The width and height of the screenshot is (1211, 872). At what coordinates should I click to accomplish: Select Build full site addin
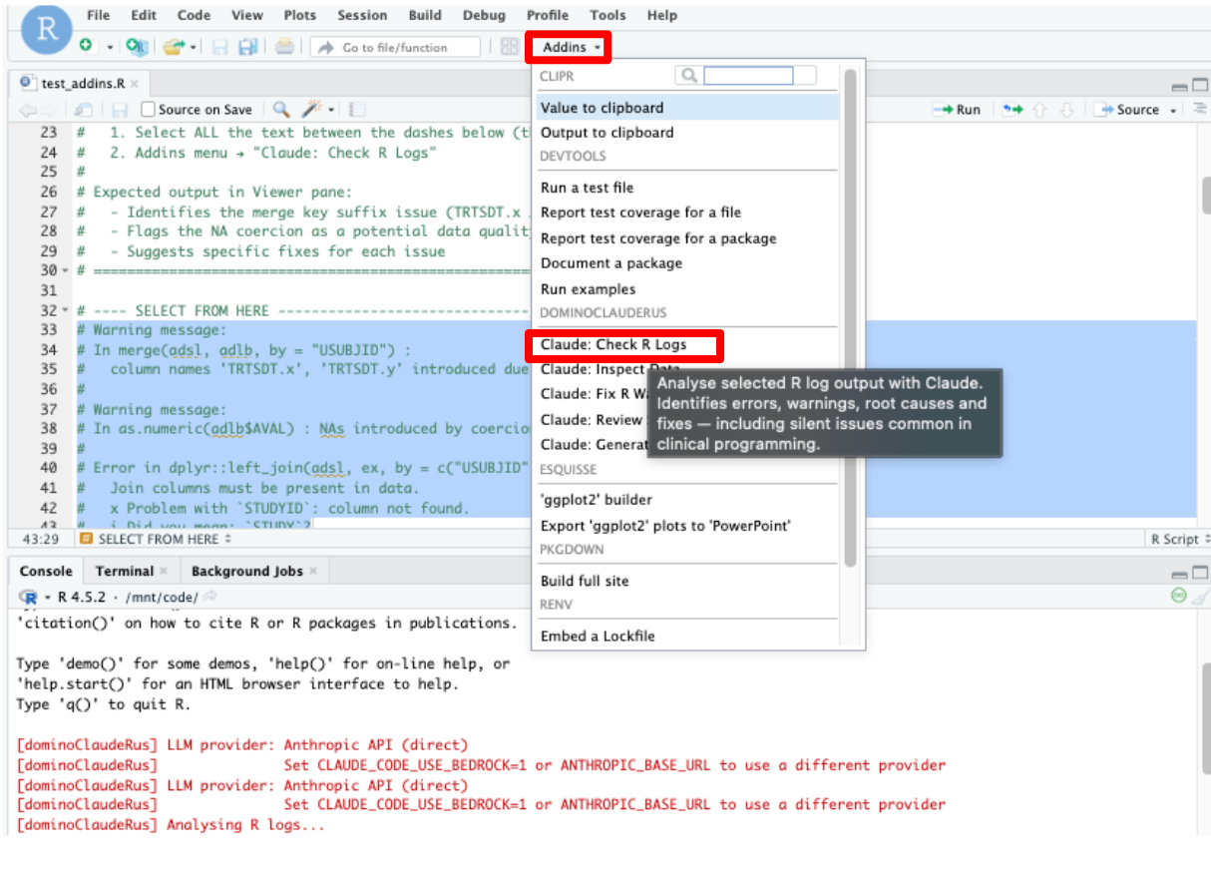coord(585,581)
